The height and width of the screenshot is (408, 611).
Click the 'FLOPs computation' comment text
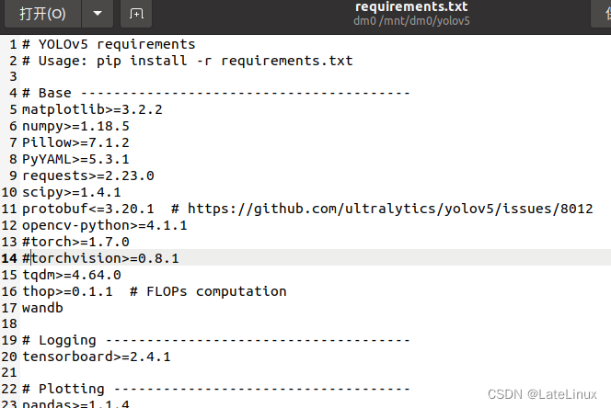pyautogui.click(x=216, y=291)
